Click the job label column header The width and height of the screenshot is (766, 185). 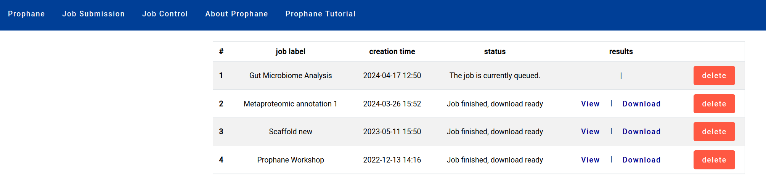[290, 51]
